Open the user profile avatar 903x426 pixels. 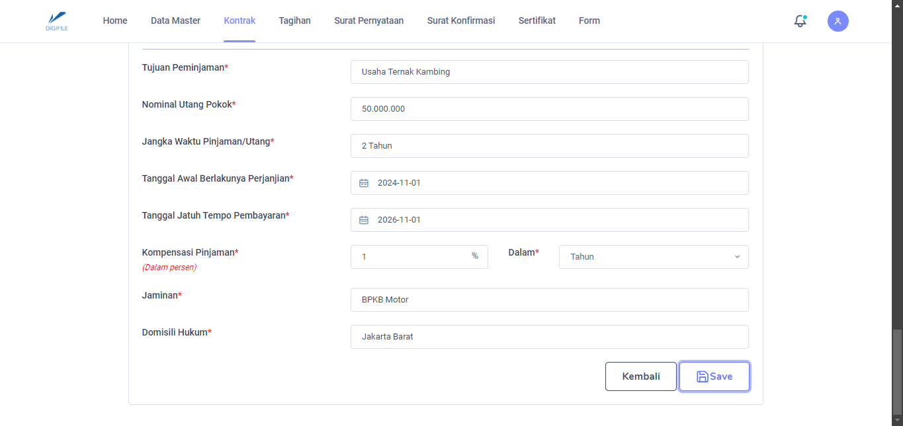[x=838, y=21]
